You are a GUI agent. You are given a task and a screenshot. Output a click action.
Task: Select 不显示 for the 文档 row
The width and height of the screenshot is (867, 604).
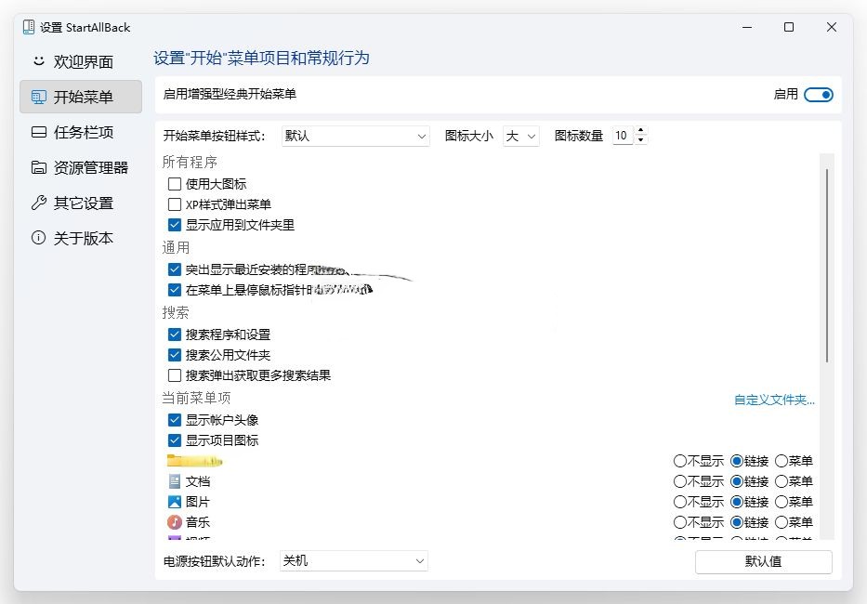679,481
